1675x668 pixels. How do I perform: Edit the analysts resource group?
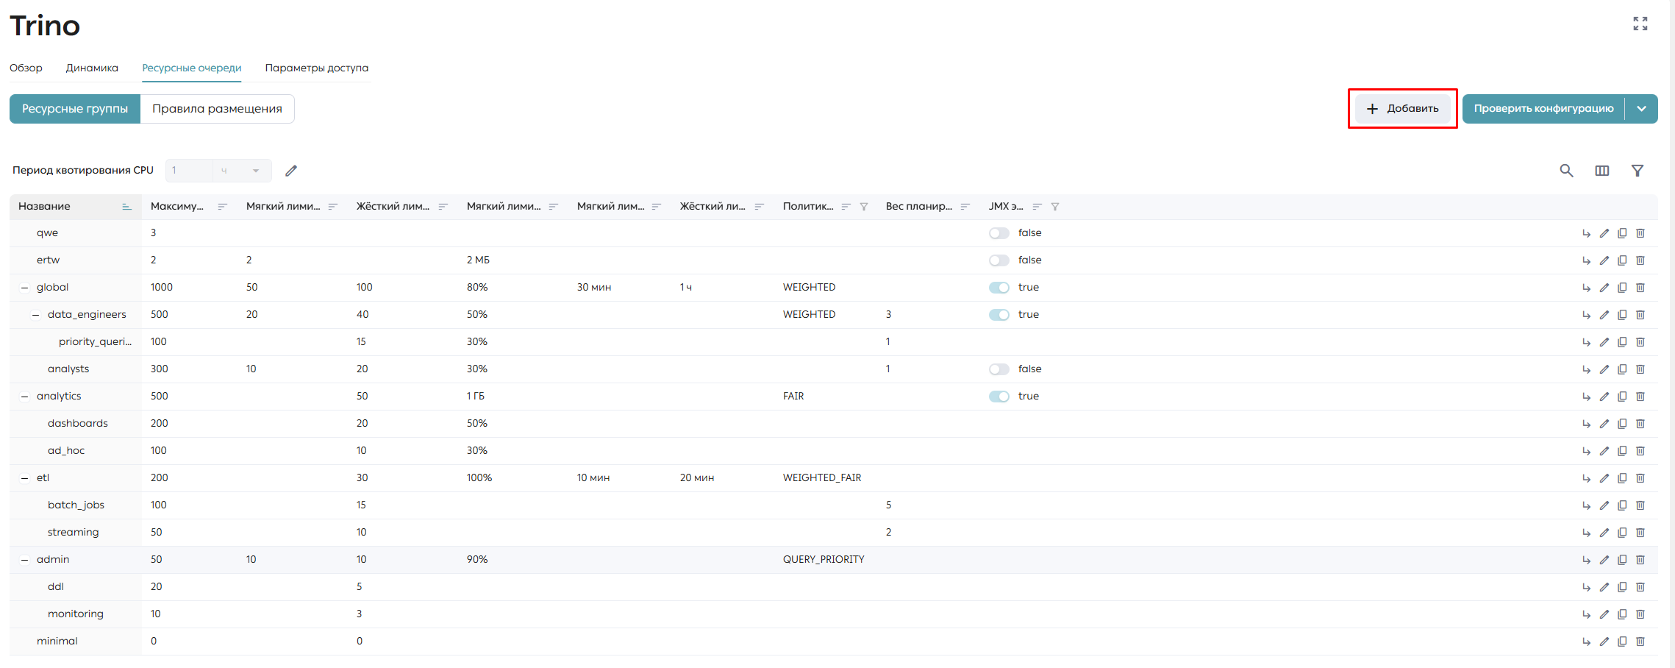click(1604, 369)
